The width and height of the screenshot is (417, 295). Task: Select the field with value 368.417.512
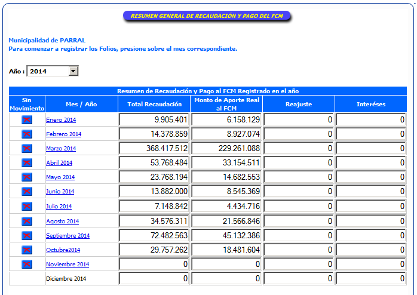(154, 149)
